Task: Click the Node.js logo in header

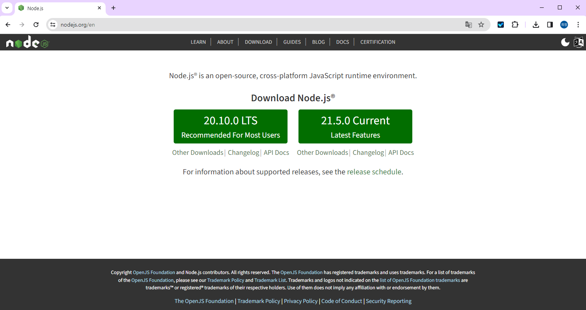Action: tap(27, 43)
